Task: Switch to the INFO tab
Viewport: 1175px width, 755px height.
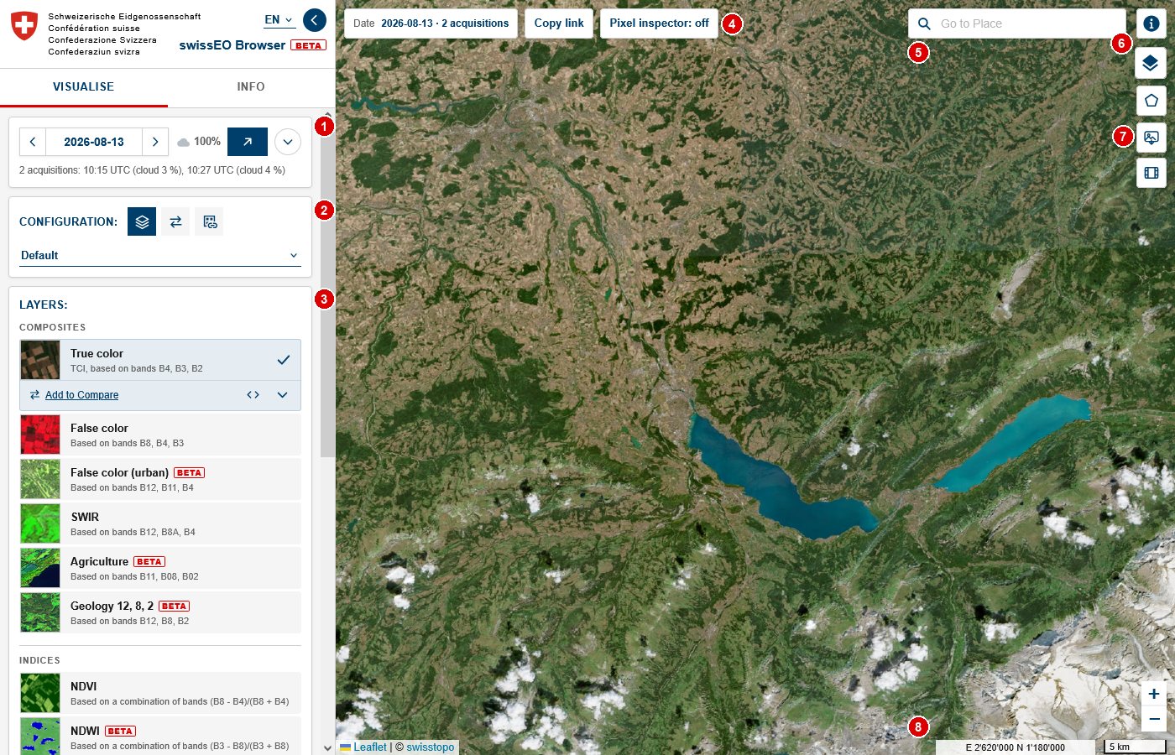Action: pos(251,86)
